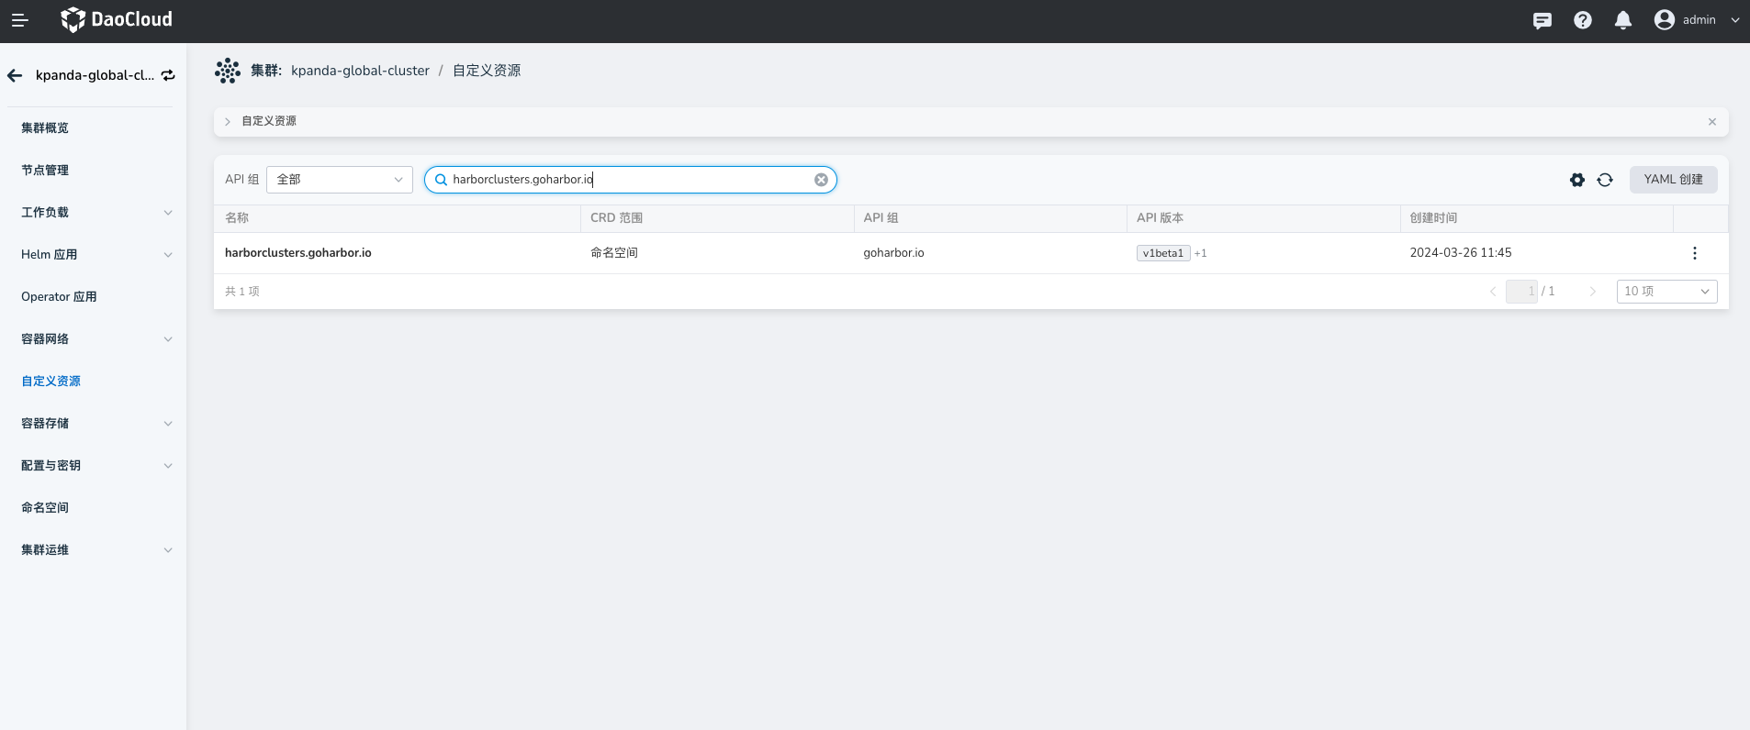Click the YAML 创建 button

click(1672, 180)
